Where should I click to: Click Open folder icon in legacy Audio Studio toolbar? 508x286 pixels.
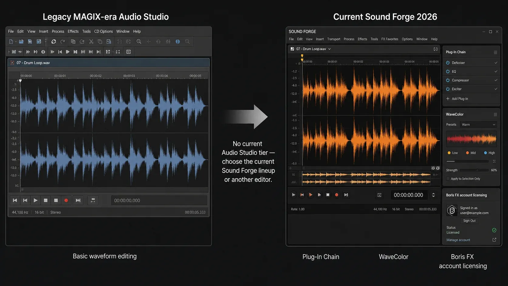pyautogui.click(x=21, y=42)
